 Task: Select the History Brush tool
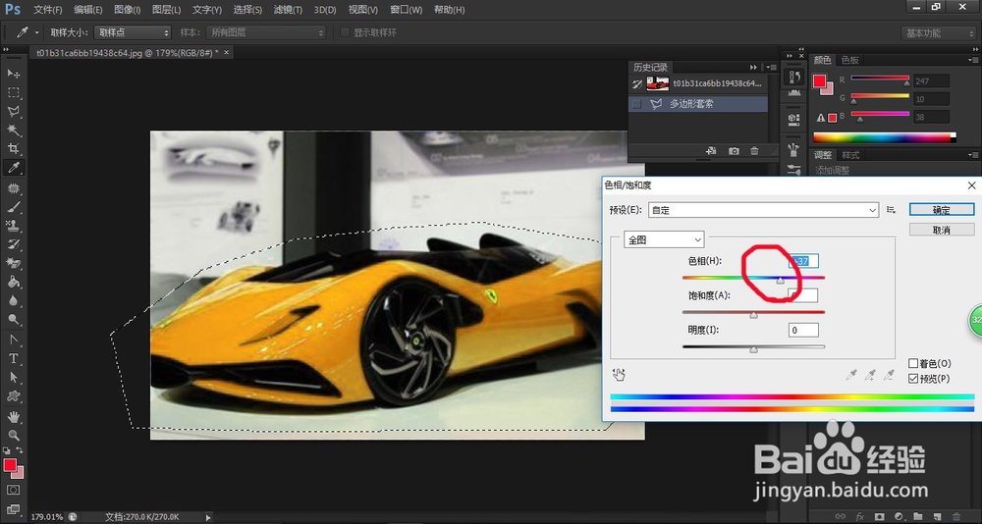coord(13,244)
